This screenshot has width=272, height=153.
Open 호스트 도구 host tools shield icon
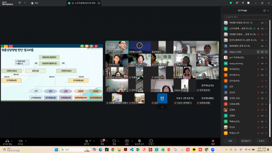pos(139,141)
